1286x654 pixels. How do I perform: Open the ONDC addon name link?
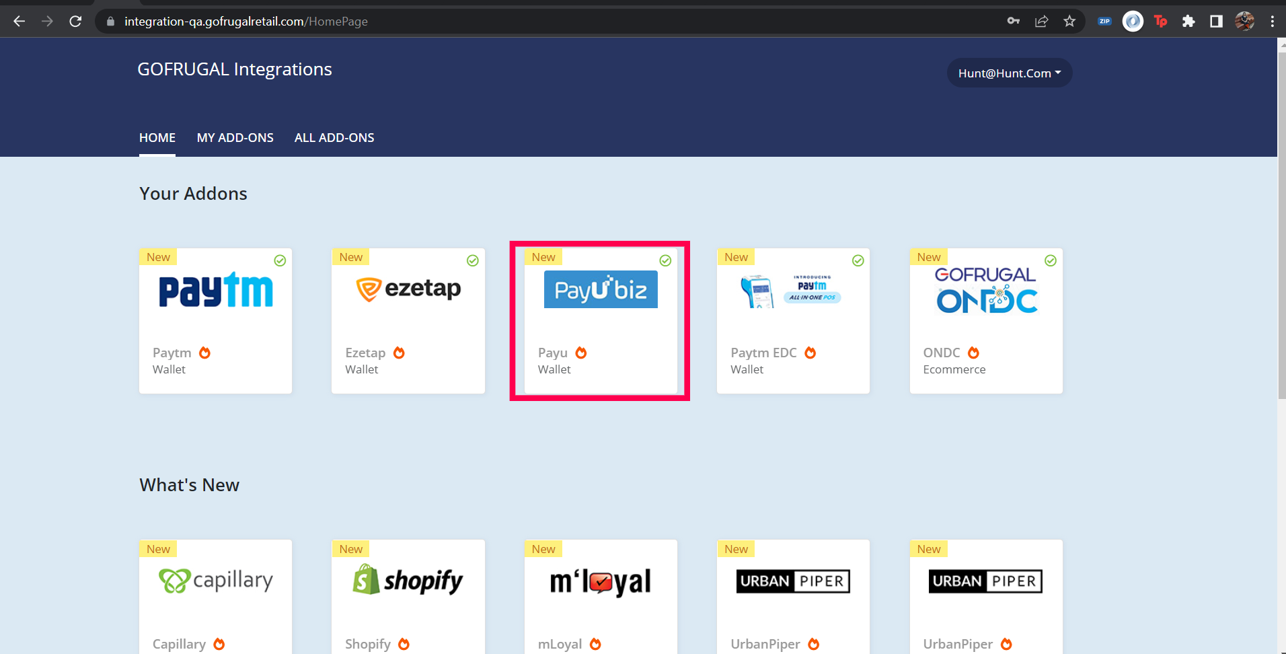click(942, 353)
